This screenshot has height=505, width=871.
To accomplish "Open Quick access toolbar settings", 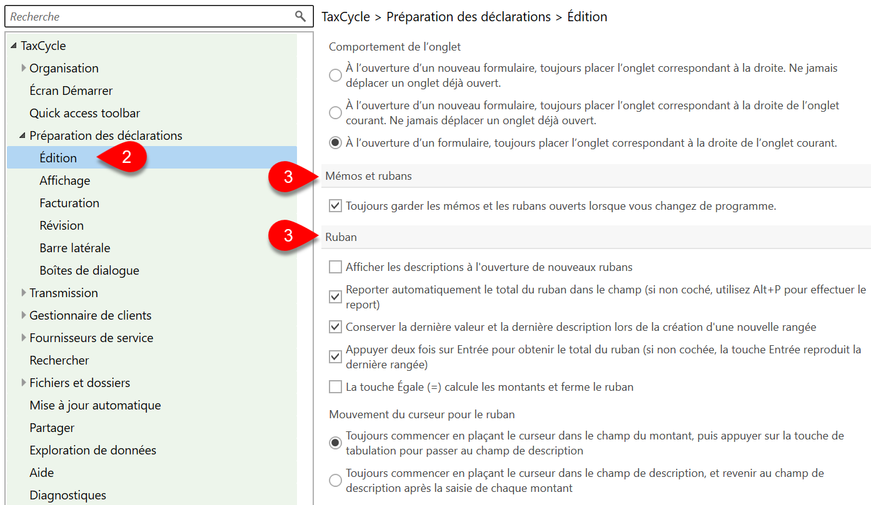I will click(84, 113).
